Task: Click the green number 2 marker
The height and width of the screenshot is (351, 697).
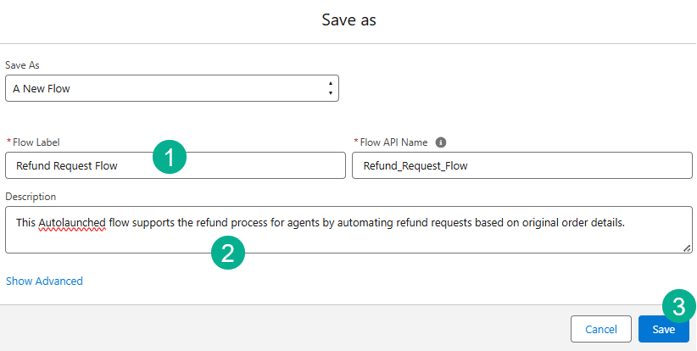Action: [227, 253]
